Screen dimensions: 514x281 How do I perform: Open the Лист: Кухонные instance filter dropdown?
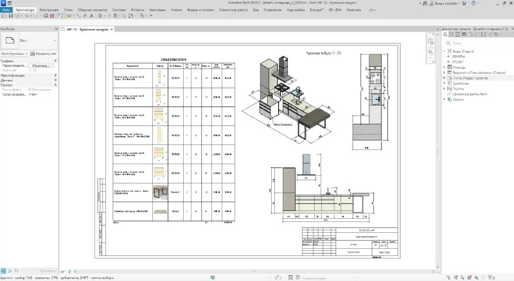[14, 53]
